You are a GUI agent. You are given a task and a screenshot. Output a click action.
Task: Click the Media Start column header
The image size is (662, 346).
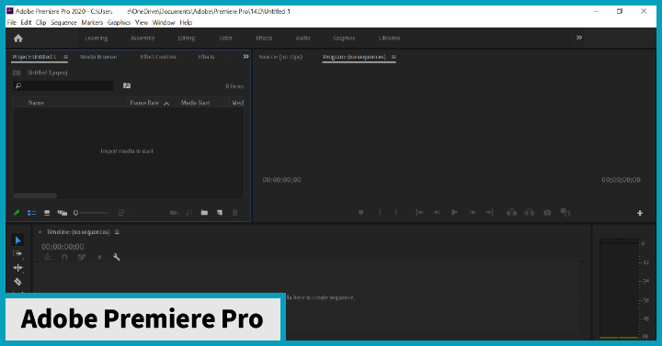click(x=195, y=103)
